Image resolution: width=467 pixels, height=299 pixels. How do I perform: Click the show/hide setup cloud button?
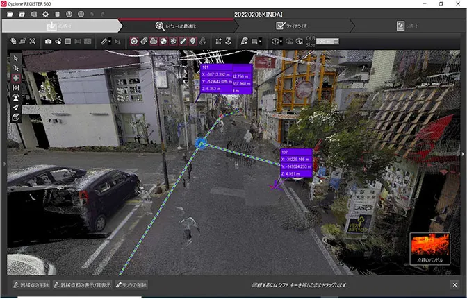(83, 285)
